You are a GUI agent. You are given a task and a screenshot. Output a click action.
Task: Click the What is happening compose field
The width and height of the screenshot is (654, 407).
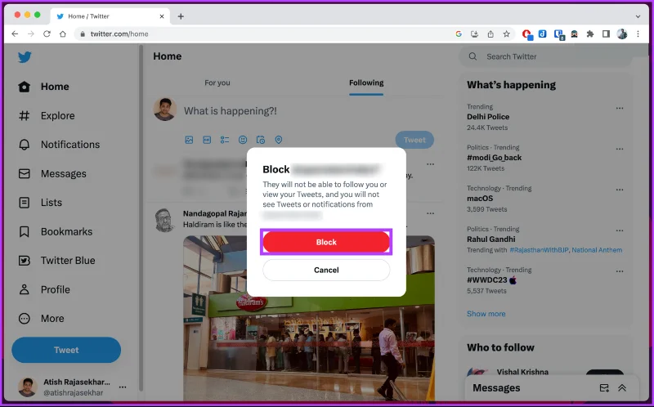point(231,111)
